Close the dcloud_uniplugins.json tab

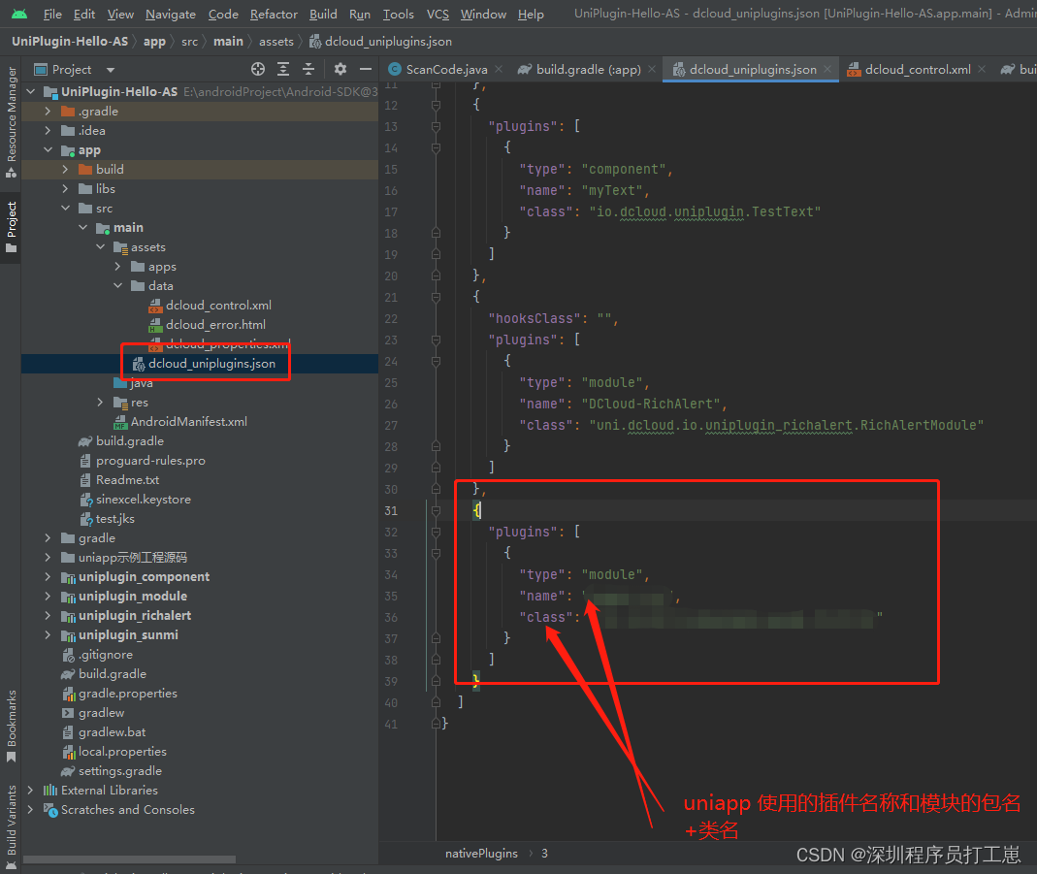(x=827, y=70)
